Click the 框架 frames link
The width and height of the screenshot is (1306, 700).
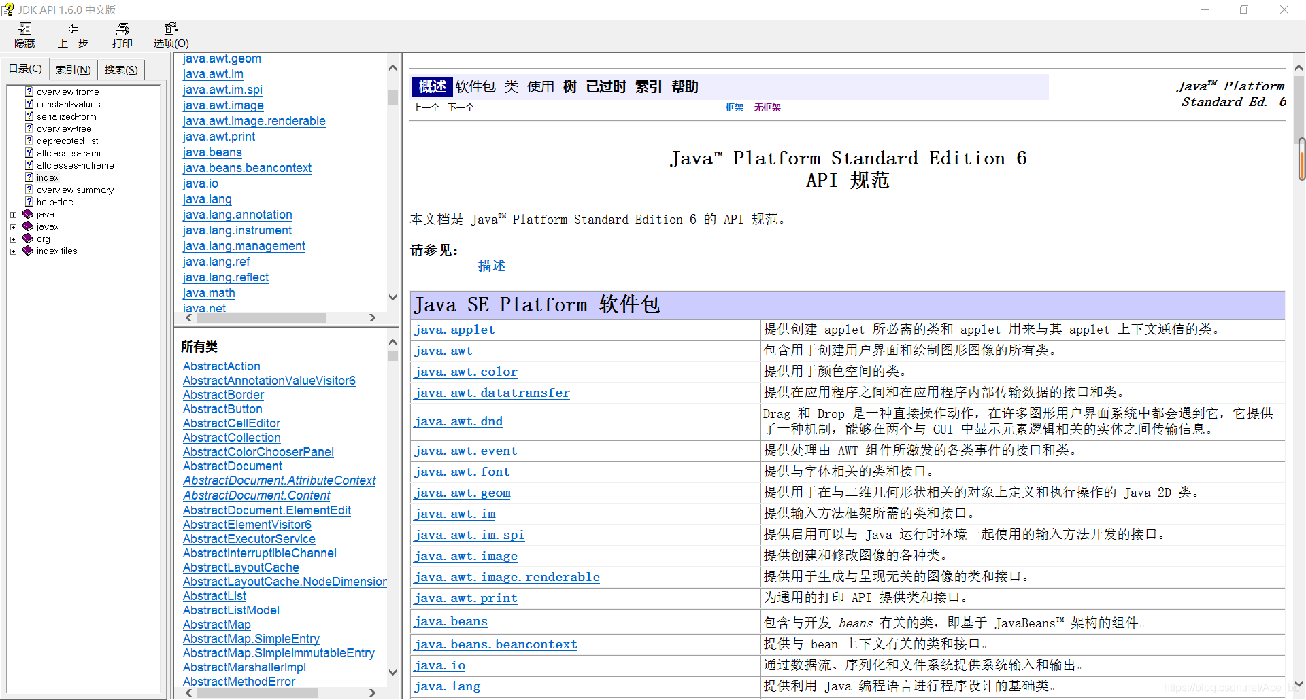click(x=735, y=107)
